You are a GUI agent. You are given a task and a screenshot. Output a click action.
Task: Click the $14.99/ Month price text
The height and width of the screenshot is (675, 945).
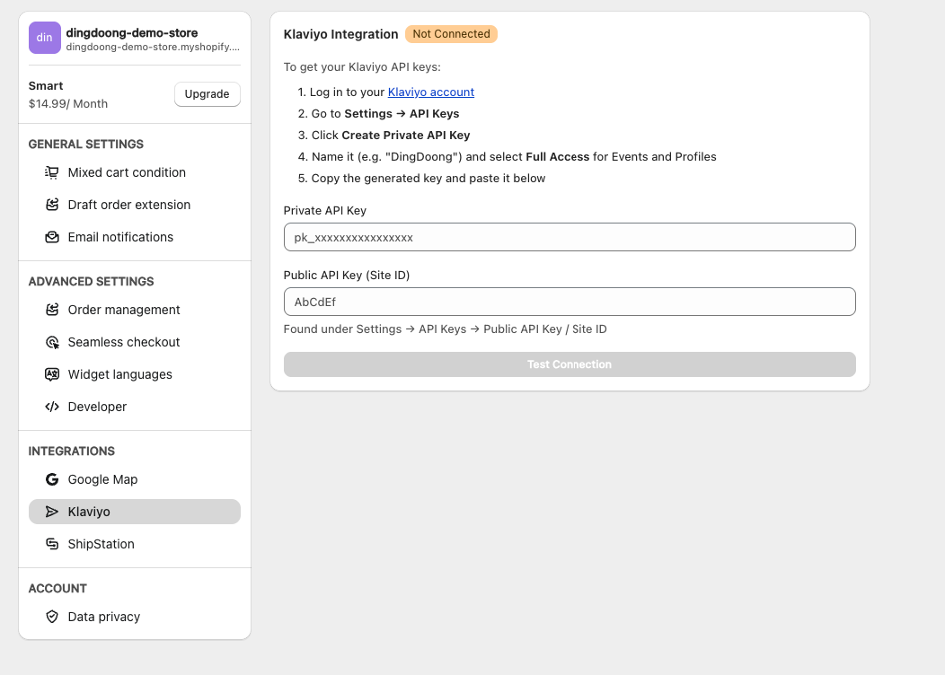click(x=68, y=103)
